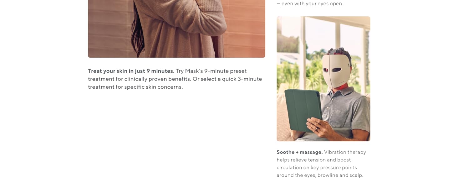Select the 'Treat your skin in just 9 minutes.' heading

(131, 71)
